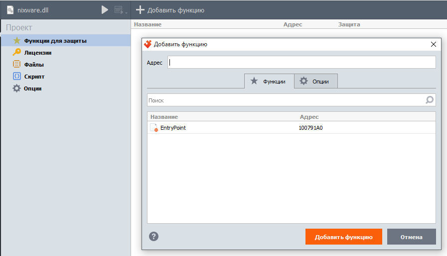Switch to the Опции tab in dialog
This screenshot has height=256, width=447.
pos(315,81)
